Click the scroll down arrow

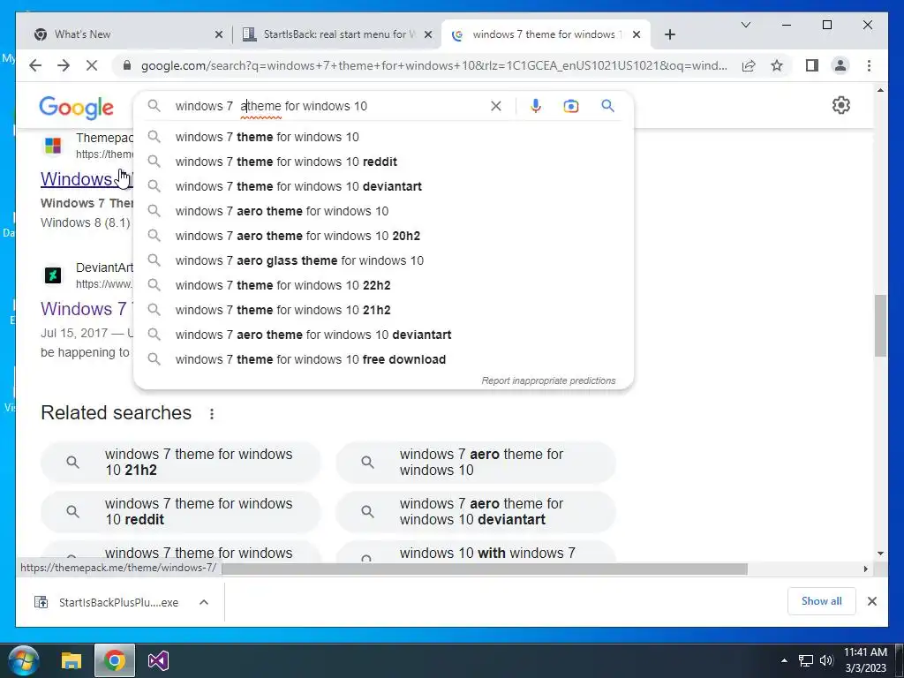[880, 554]
